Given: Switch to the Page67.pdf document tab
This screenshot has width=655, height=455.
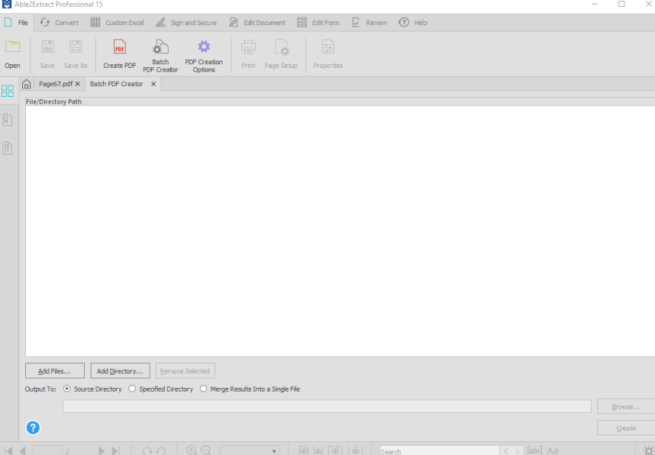Looking at the screenshot, I should [56, 83].
